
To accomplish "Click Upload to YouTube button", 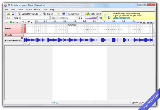I will (28, 14).
